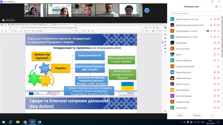
Task: Open the Windows notification center
Action: click(x=218, y=122)
